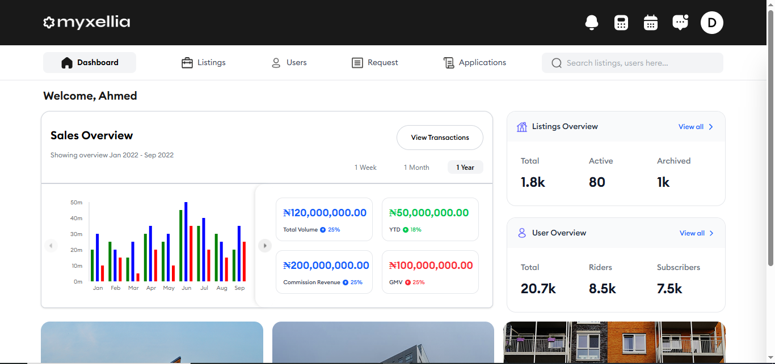Click the ₦100,000,000.00 GMV card
Screen dimensions: 775x364
click(430, 272)
